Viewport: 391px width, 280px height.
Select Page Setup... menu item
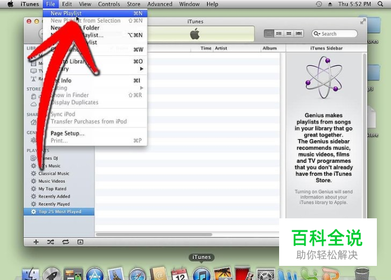[x=95, y=133]
